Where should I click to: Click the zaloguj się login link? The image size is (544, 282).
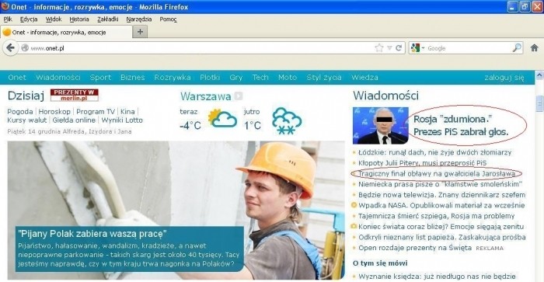pos(504,78)
